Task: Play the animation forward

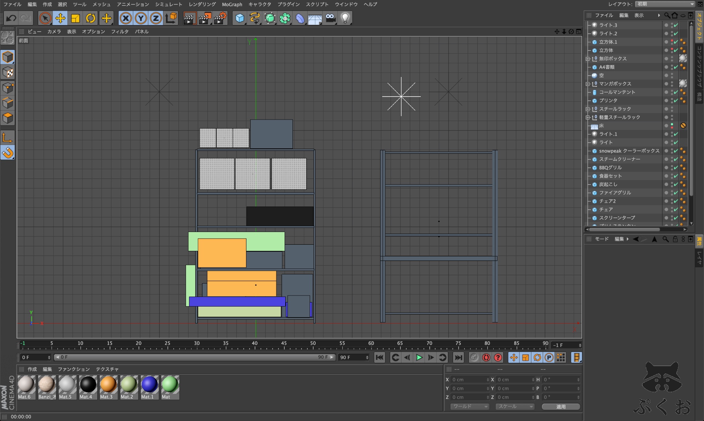Action: 419,357
